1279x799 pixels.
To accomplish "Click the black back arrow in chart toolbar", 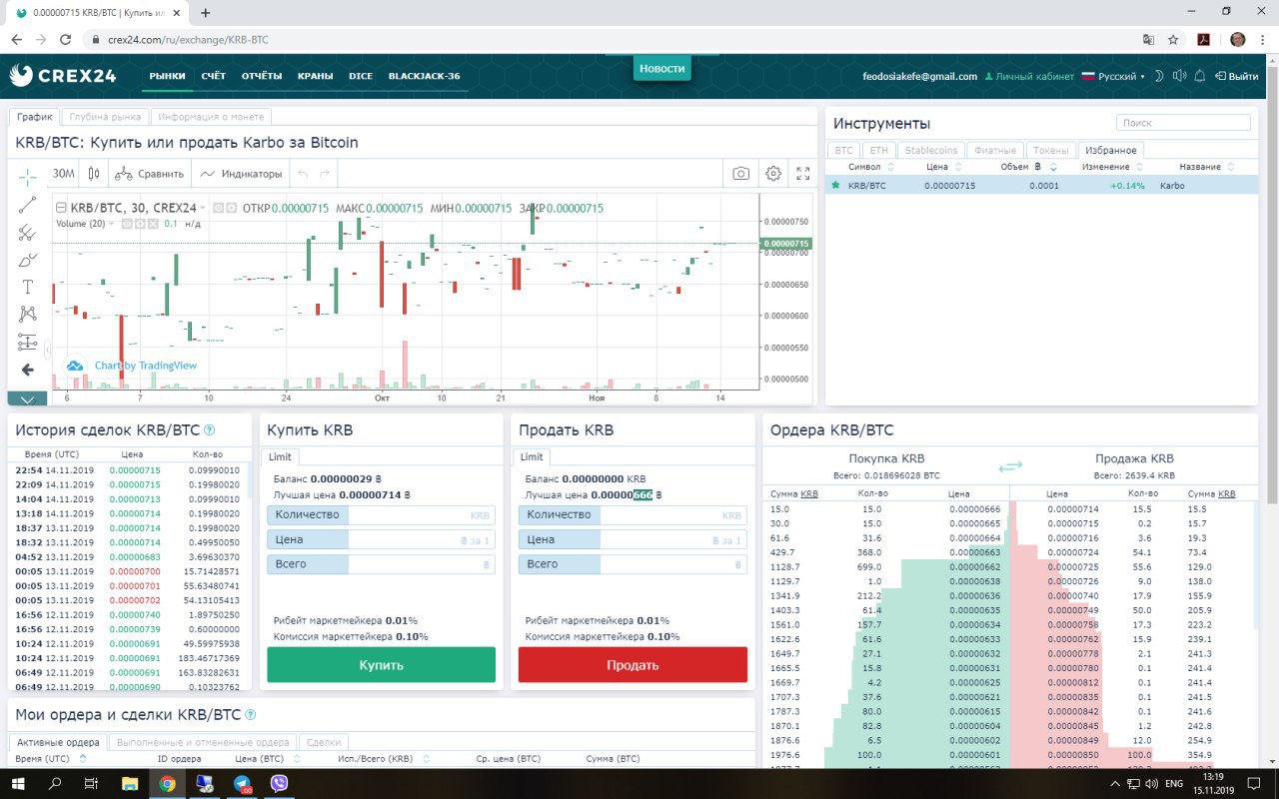I will 28,370.
